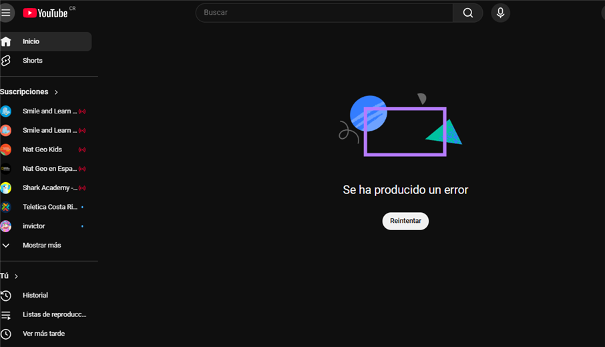Click the invictor avatar

[x=6, y=226]
